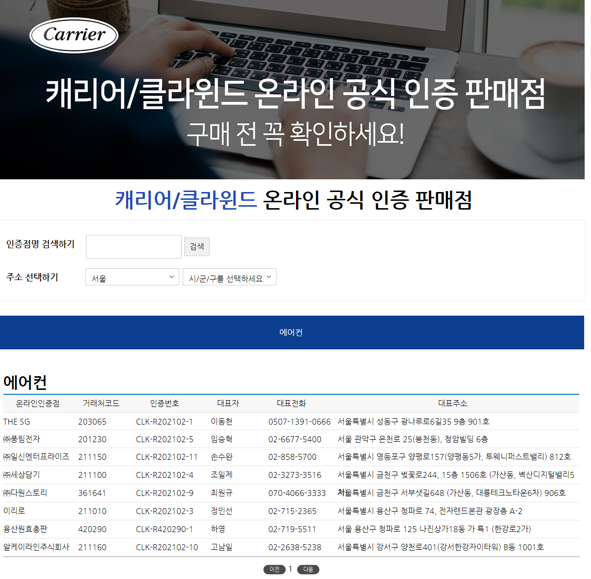Click certification number CLK-R202102-5

click(x=165, y=439)
